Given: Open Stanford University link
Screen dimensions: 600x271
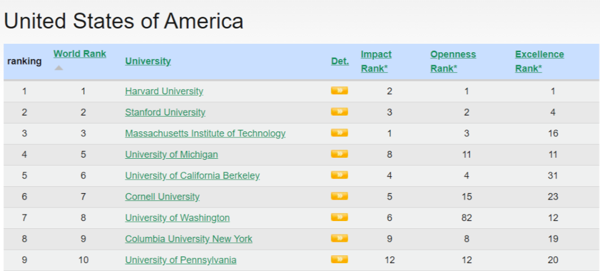Looking at the screenshot, I should pyautogui.click(x=165, y=112).
